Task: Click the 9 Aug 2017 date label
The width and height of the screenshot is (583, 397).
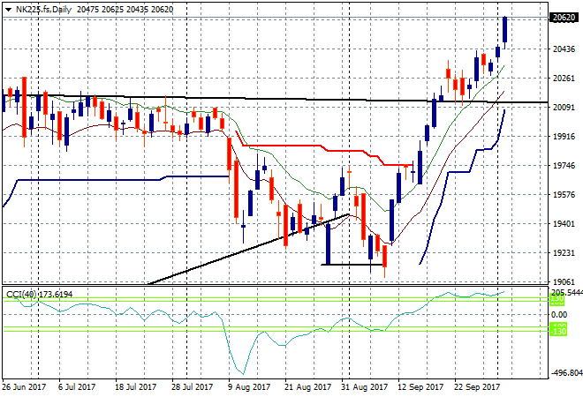Action: pyautogui.click(x=249, y=387)
